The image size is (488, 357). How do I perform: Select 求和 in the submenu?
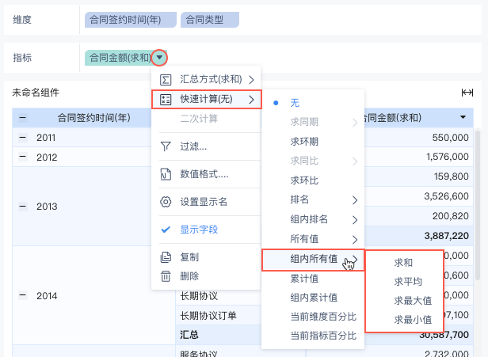[404, 263]
